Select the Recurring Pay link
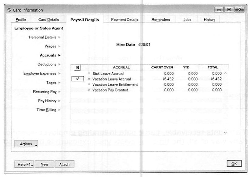The height and width of the screenshot is (177, 251). tap(45, 92)
